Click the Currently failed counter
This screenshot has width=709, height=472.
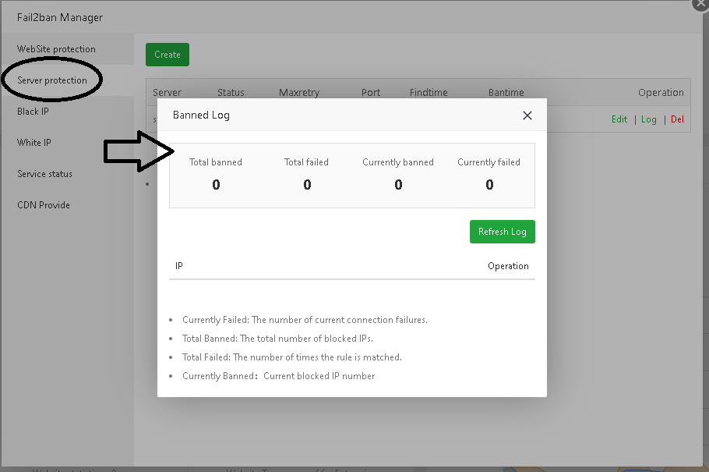tap(489, 174)
